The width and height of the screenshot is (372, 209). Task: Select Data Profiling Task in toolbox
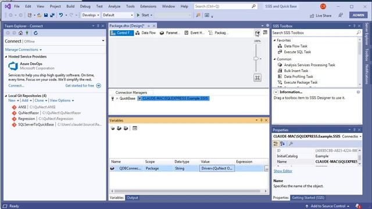coord(298,77)
